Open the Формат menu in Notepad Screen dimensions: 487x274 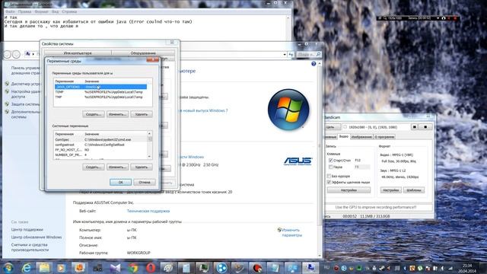click(41, 11)
